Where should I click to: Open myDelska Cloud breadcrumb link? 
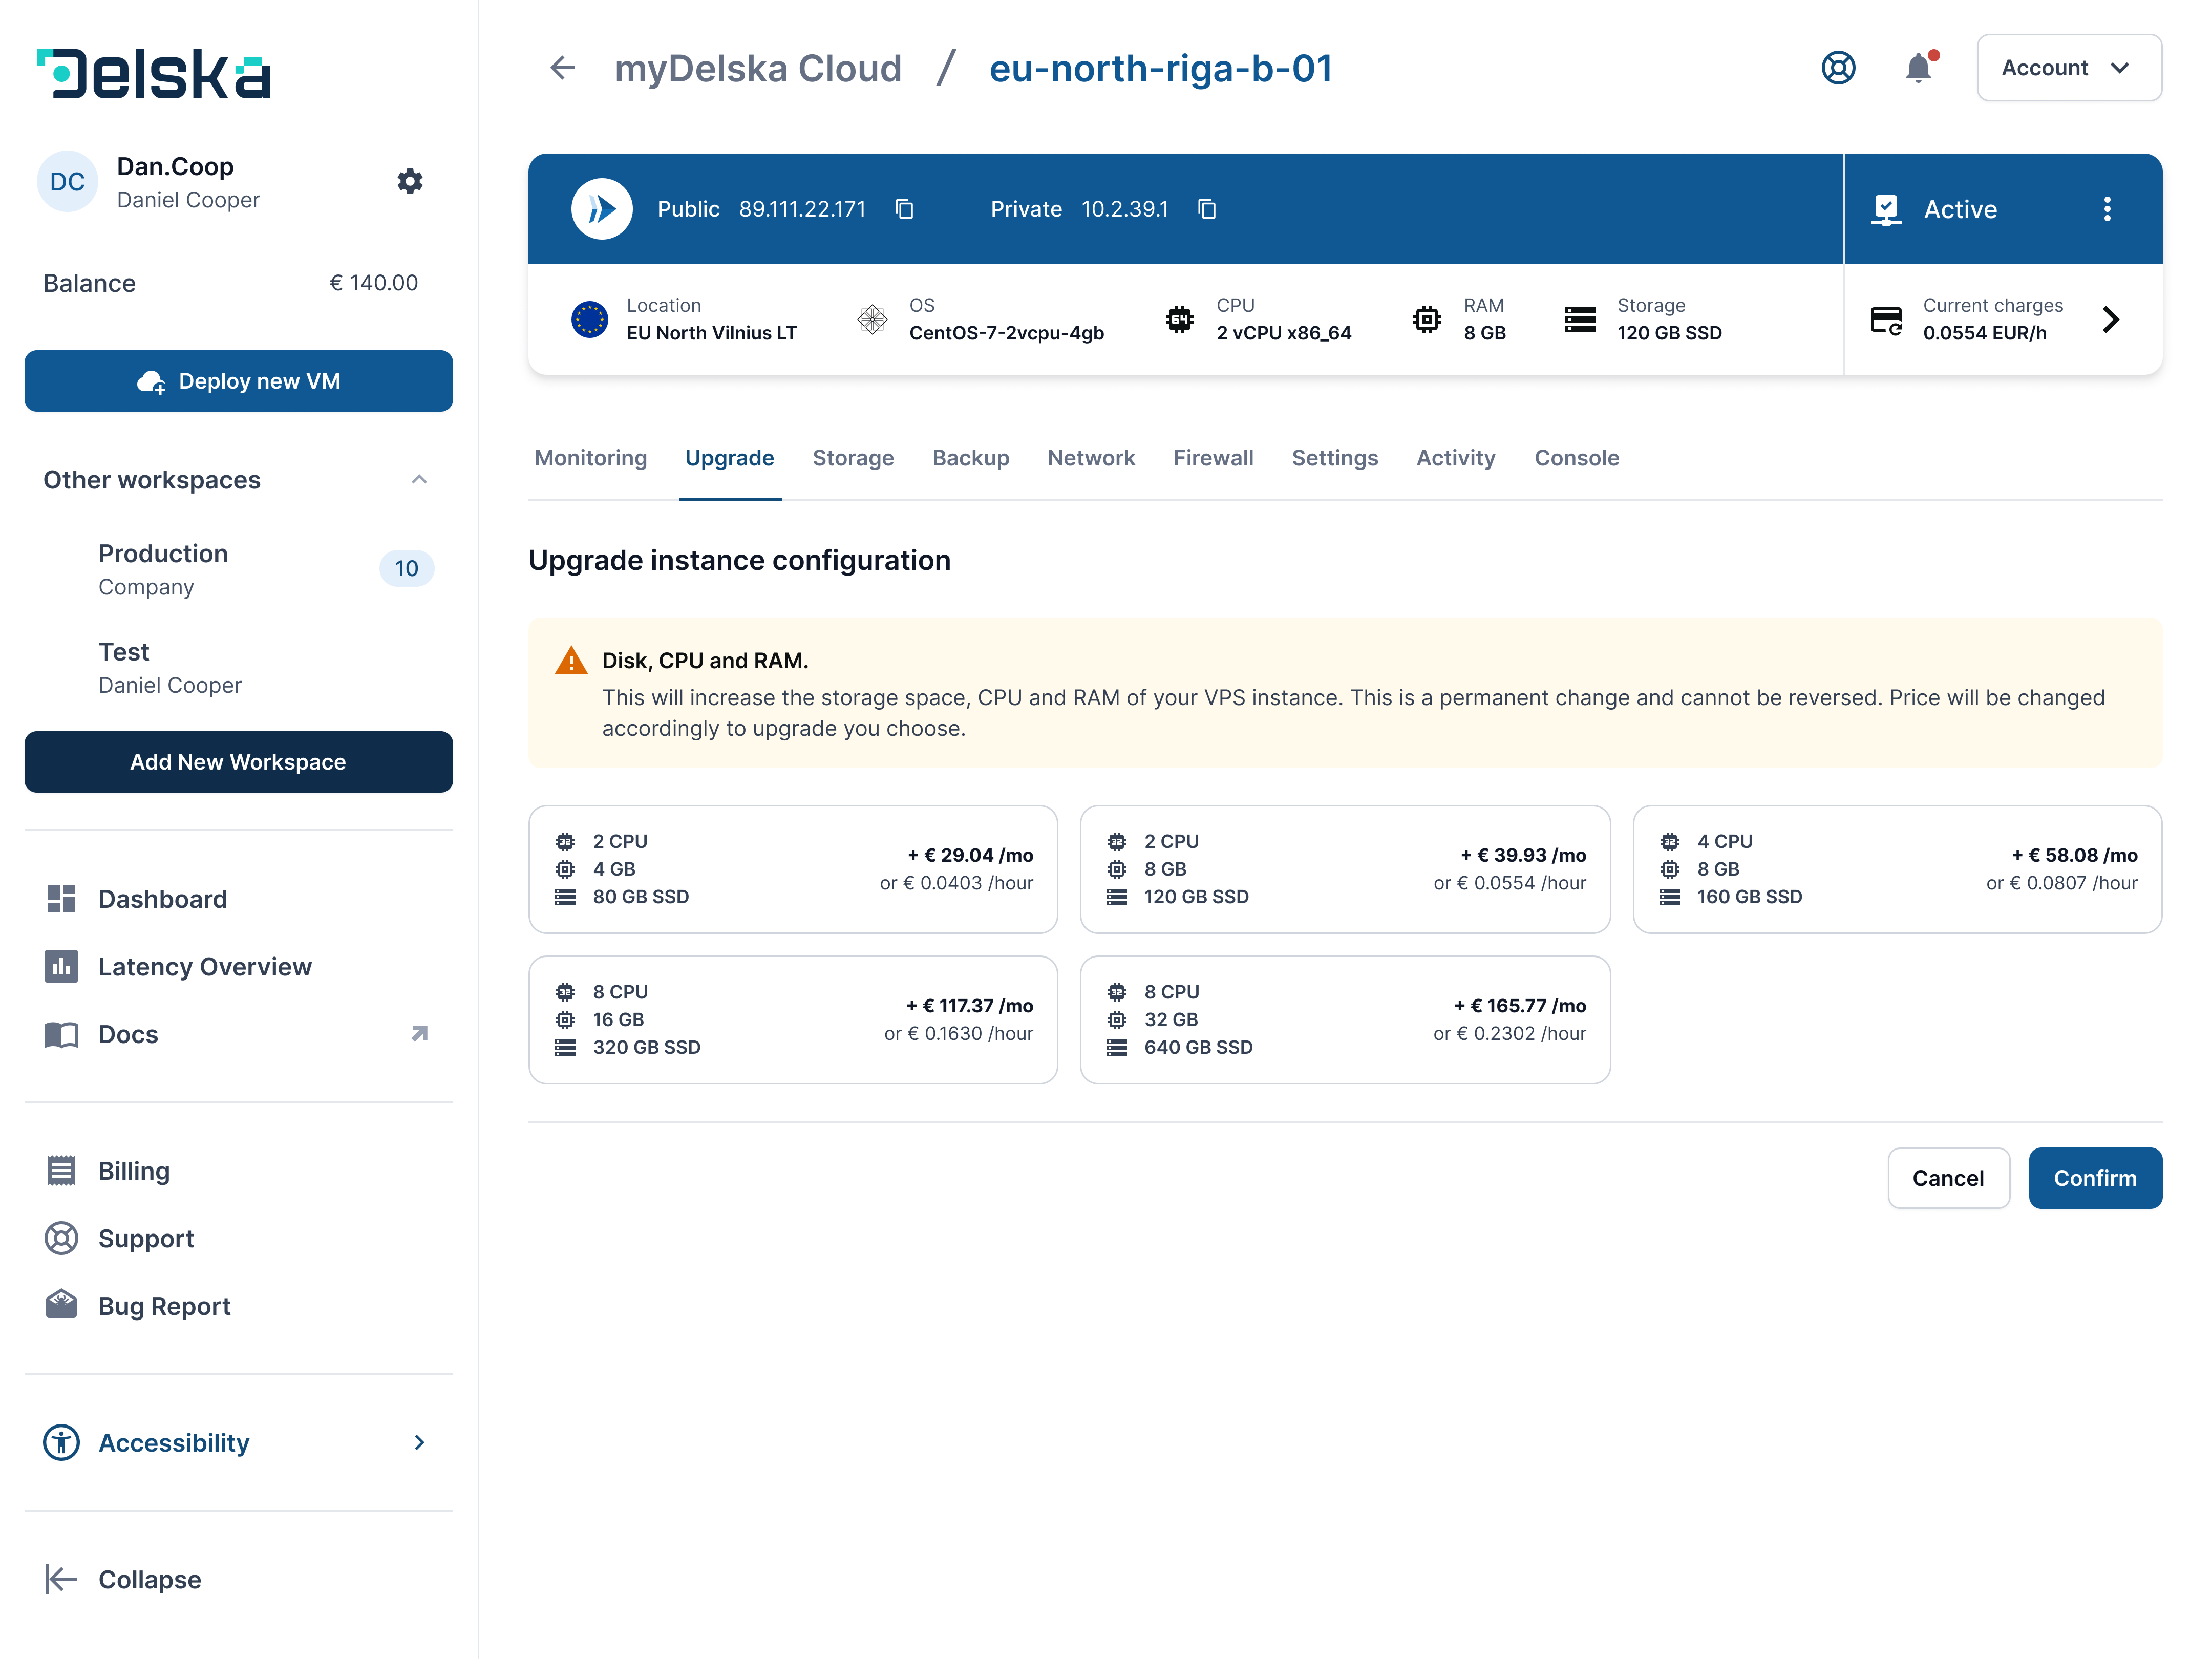point(758,68)
